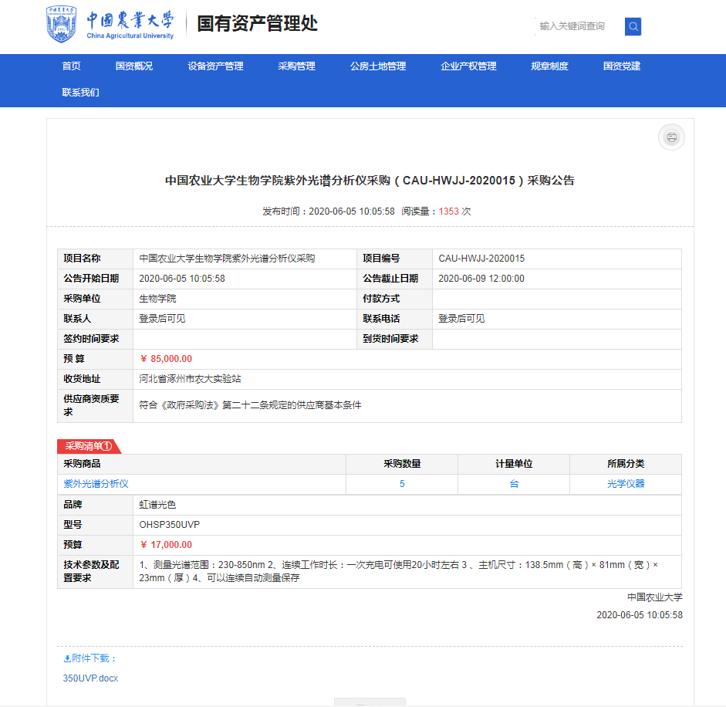
Task: Click the China Agricultural University logo
Action: pyautogui.click(x=110, y=25)
